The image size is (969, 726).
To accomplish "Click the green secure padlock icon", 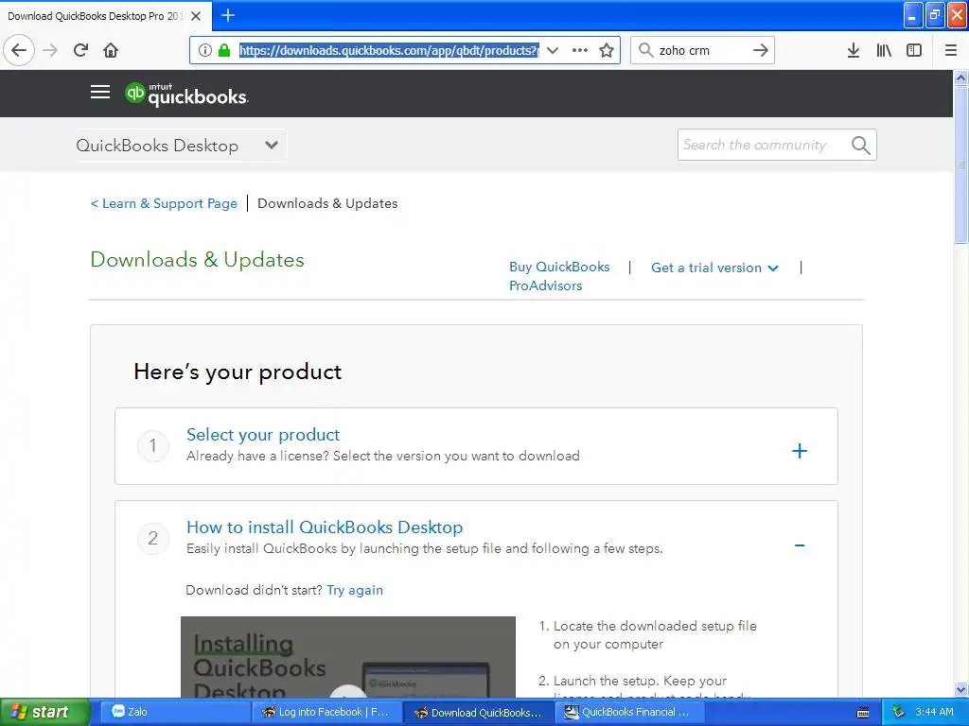I will tap(224, 50).
